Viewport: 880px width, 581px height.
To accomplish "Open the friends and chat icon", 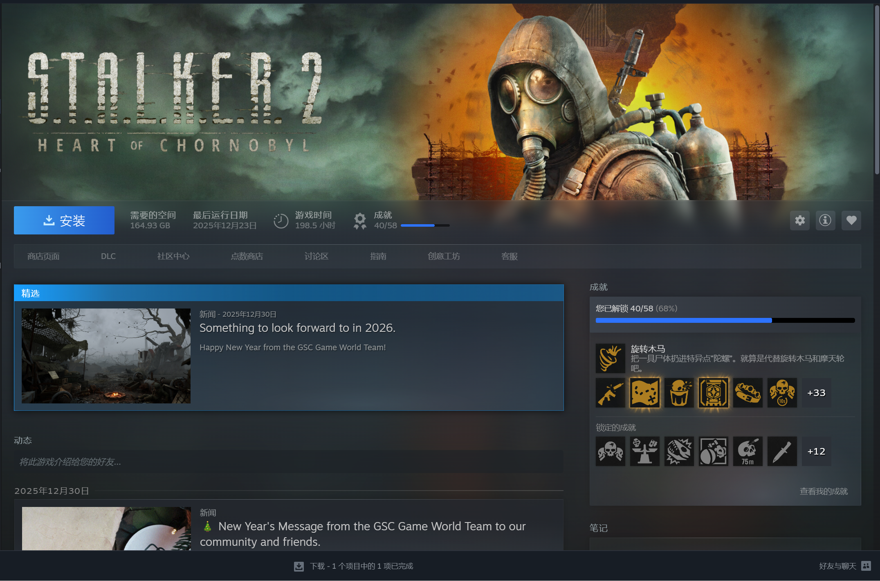I will [866, 566].
